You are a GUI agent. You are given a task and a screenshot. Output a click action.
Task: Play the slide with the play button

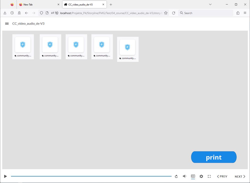coord(6,176)
